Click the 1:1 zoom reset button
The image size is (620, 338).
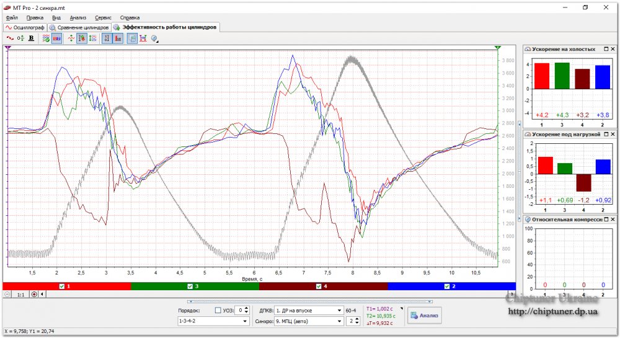pyautogui.click(x=20, y=294)
